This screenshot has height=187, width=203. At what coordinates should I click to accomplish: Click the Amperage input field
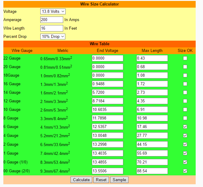pos(52,20)
